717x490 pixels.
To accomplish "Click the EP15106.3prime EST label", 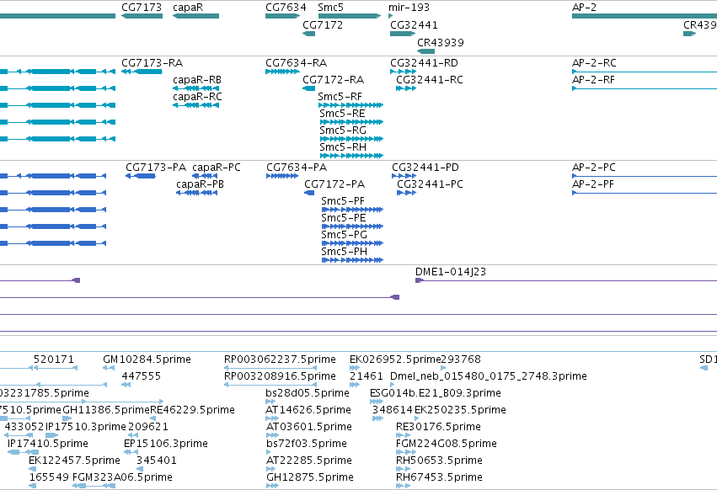I will (x=166, y=444).
